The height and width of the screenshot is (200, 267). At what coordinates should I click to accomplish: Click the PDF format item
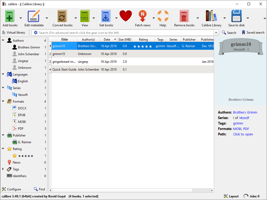tap(21, 129)
